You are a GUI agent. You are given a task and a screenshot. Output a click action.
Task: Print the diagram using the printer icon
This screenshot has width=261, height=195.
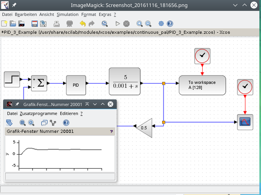(x=70, y=23)
